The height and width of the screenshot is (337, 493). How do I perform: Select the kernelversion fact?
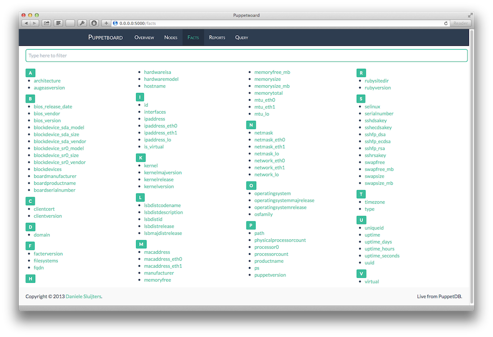159,186
